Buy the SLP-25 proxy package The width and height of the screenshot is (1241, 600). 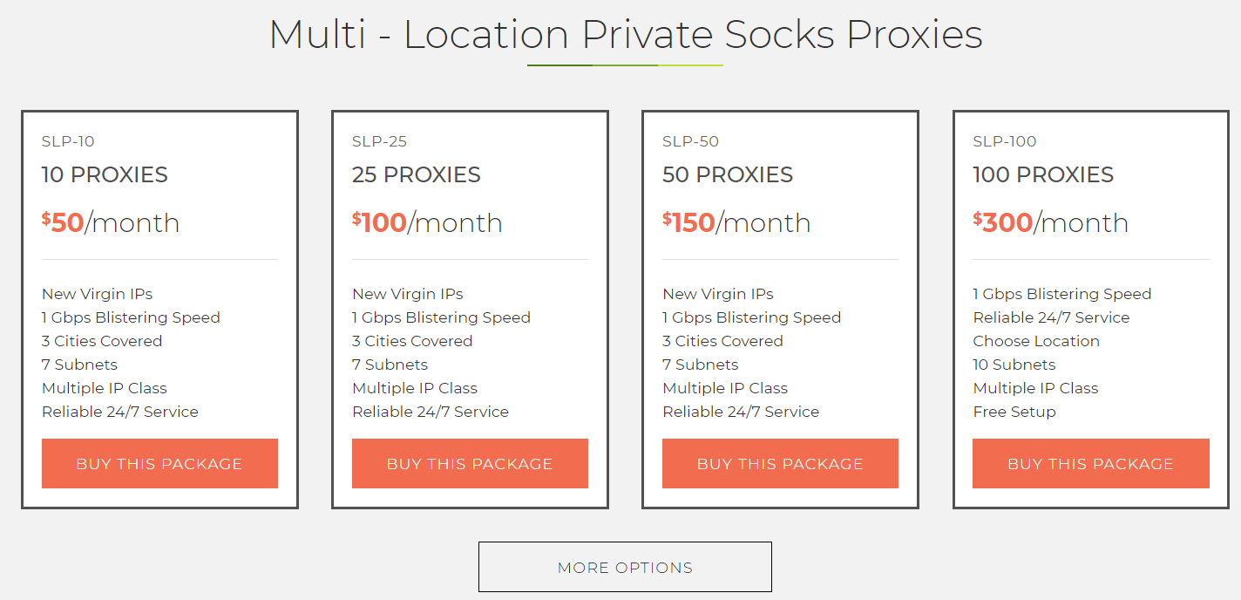pos(470,463)
